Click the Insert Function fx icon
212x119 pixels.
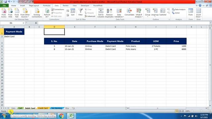[36, 23]
